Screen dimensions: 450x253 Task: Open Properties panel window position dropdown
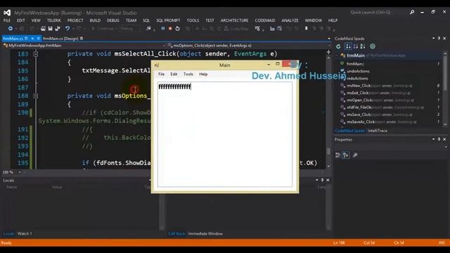click(433, 139)
